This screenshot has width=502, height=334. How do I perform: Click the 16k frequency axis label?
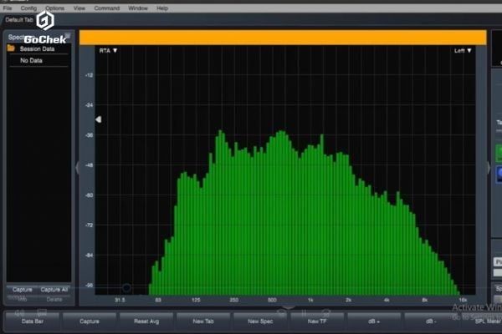tap(463, 300)
